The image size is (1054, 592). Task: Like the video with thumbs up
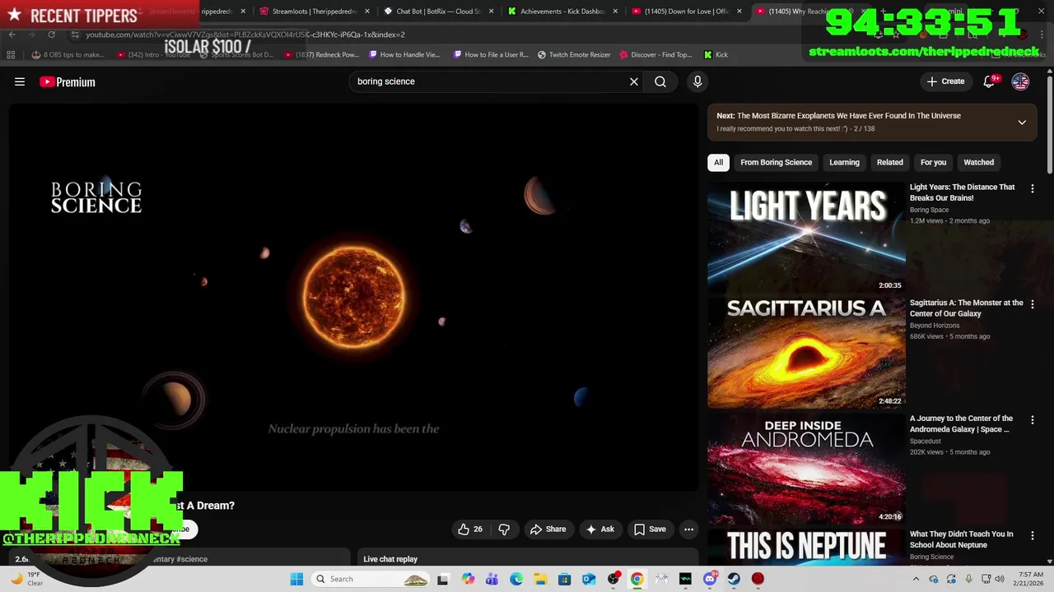(470, 530)
